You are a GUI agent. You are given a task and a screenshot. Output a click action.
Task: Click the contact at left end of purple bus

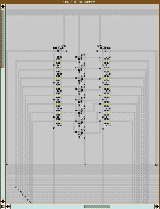click(7, 164)
